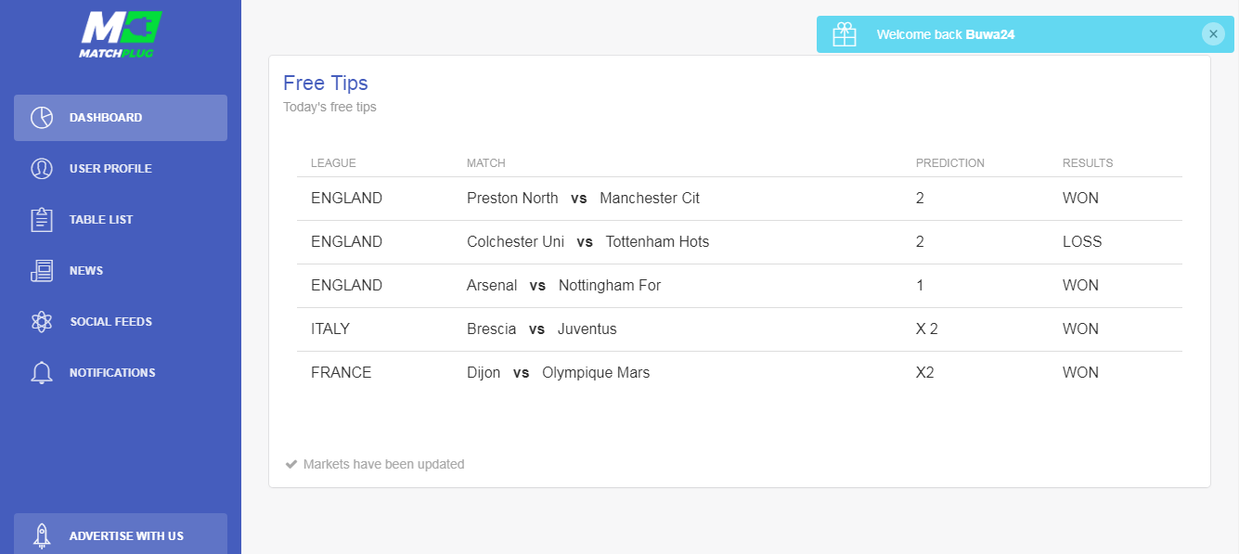Viewport: 1239px width, 554px height.
Task: Click the Table List clipboard icon
Action: click(42, 220)
